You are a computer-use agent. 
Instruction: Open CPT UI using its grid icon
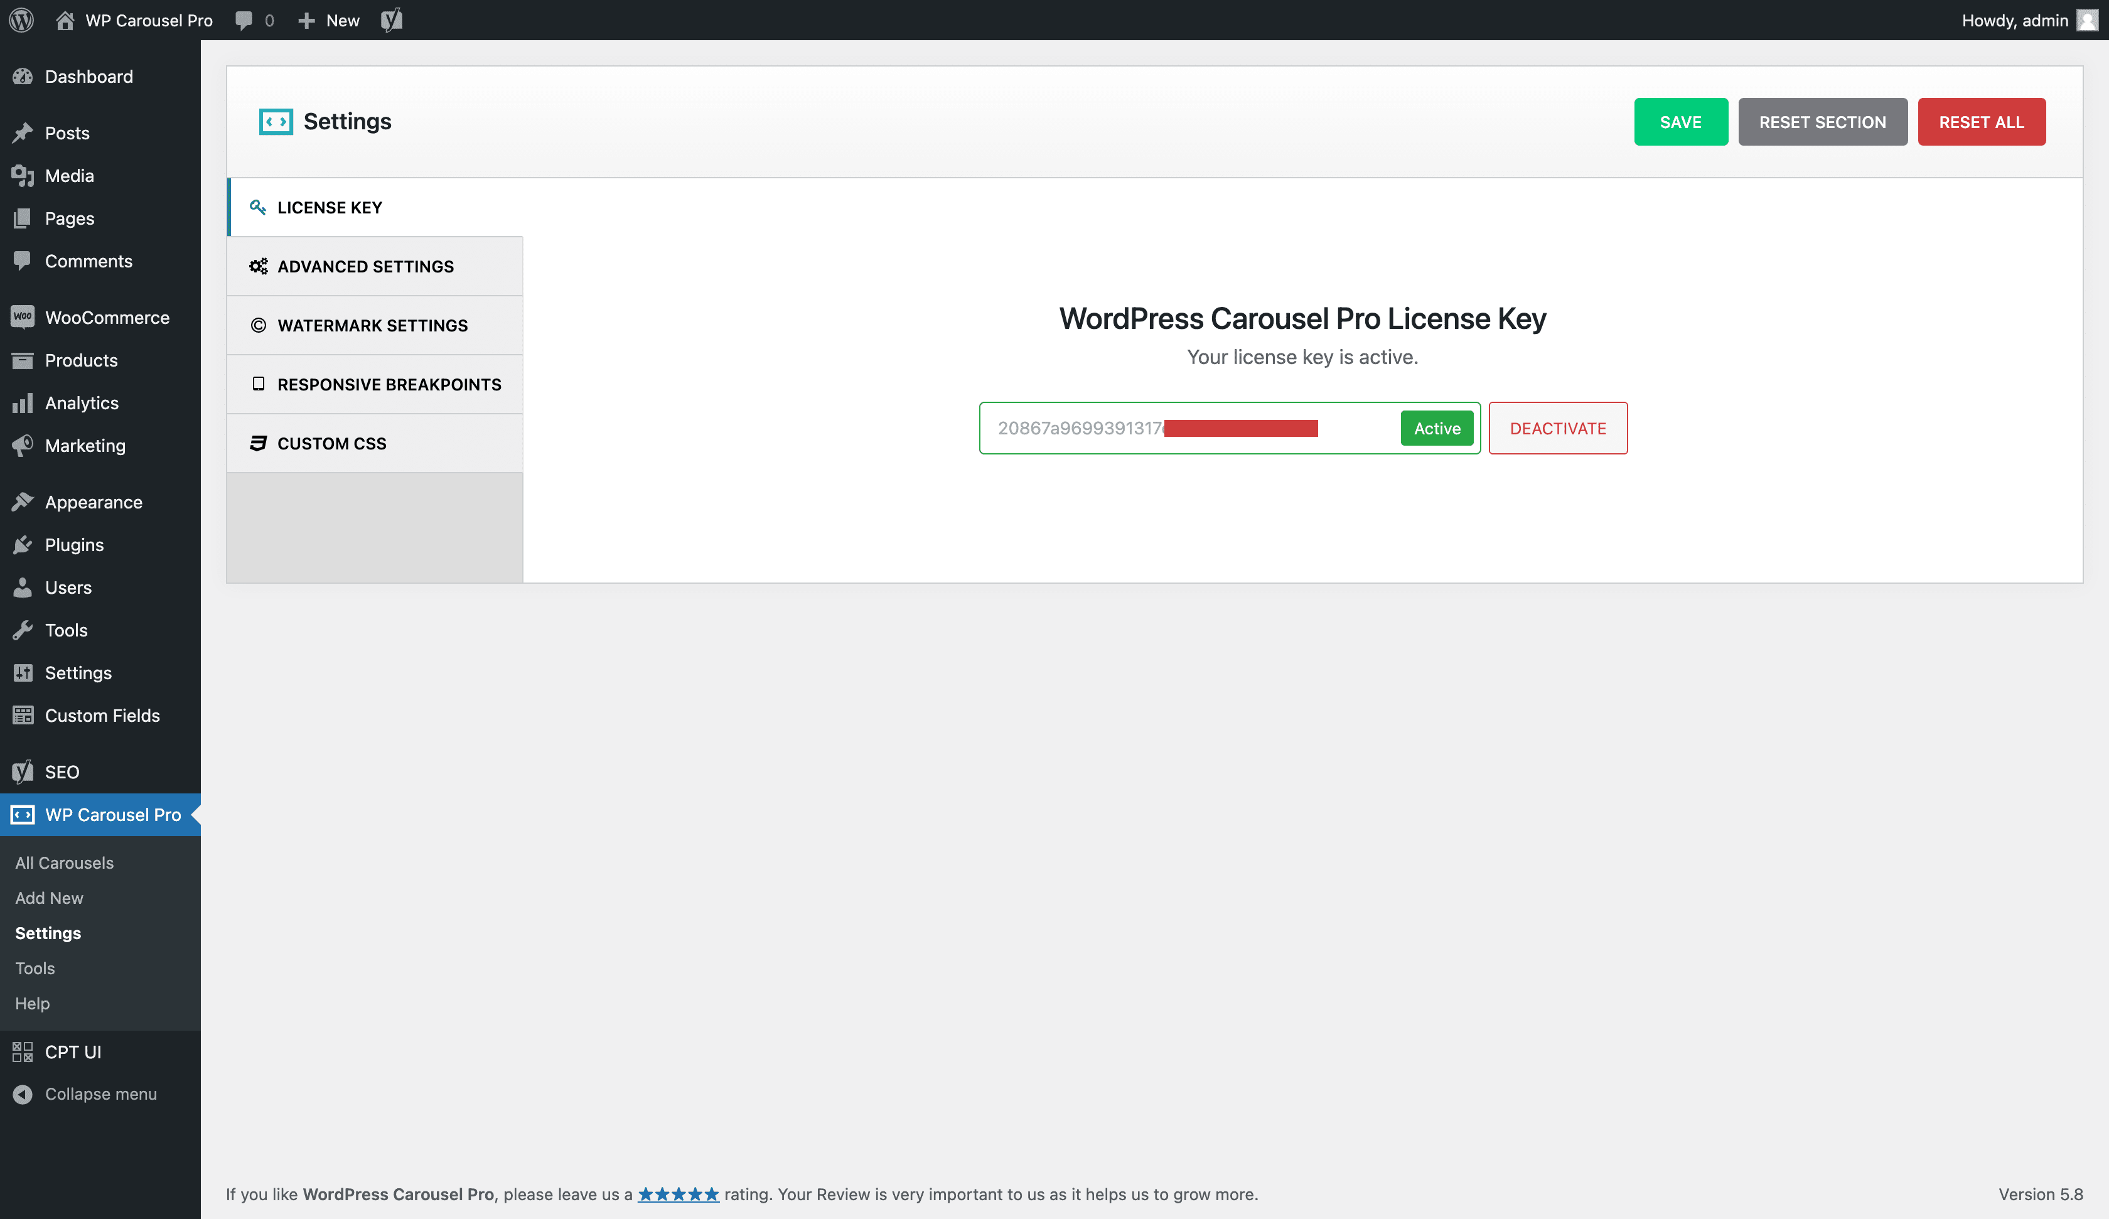[23, 1051]
